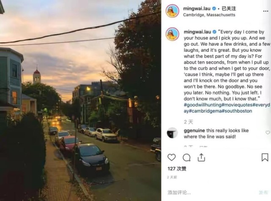Open the ggenuine username in comments
Viewport: 271px width, 201px height.
tap(194, 131)
